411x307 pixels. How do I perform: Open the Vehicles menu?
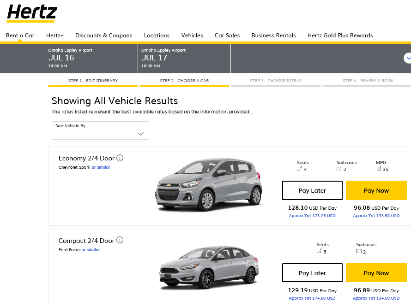tap(192, 35)
